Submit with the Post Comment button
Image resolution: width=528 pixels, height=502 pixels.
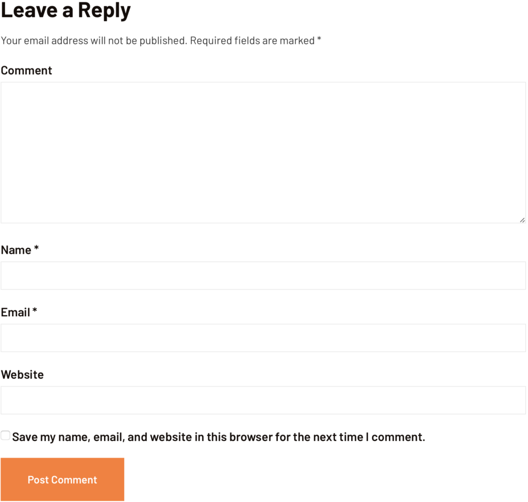click(62, 479)
